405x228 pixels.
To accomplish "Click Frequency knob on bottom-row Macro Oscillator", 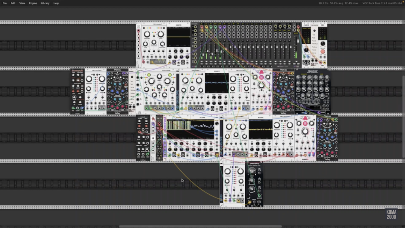I will [x=227, y=171].
